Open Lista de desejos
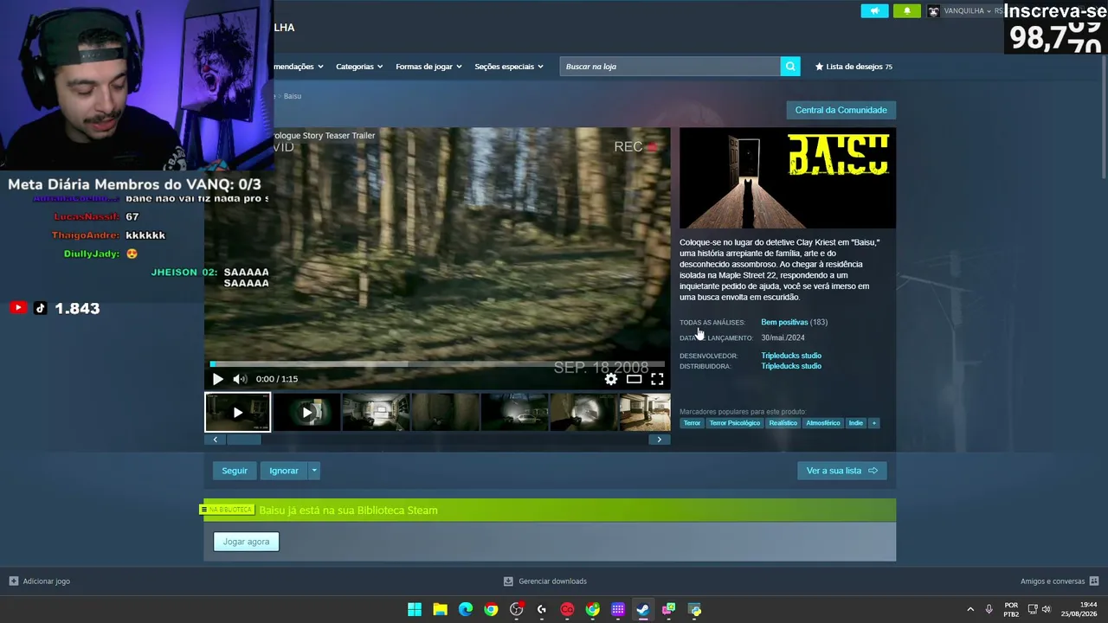Viewport: 1108px width, 623px height. 854,67
